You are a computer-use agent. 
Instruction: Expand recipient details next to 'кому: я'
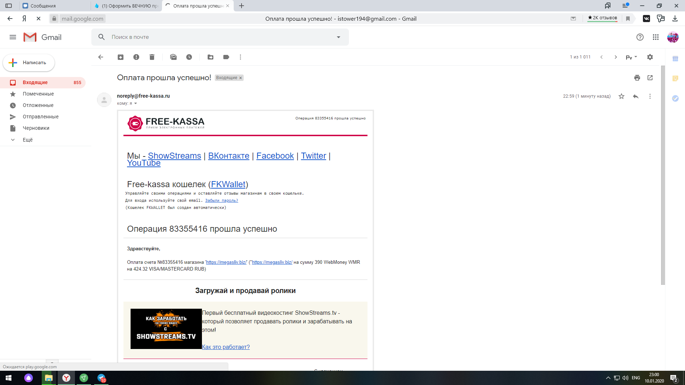tap(136, 103)
